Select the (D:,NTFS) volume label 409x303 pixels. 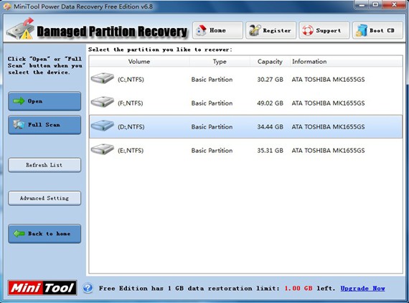tap(131, 127)
